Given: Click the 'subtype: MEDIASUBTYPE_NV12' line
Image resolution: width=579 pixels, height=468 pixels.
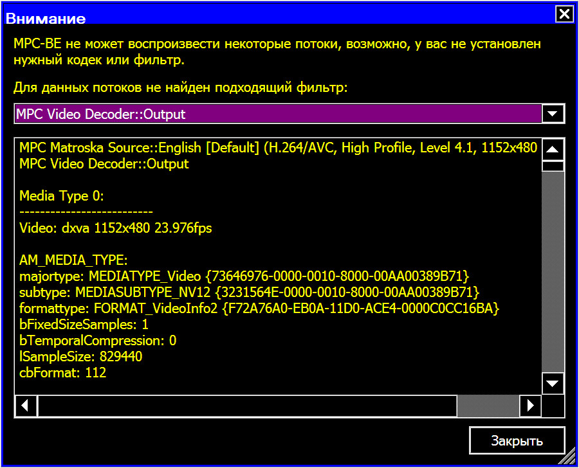Looking at the screenshot, I should [x=249, y=292].
